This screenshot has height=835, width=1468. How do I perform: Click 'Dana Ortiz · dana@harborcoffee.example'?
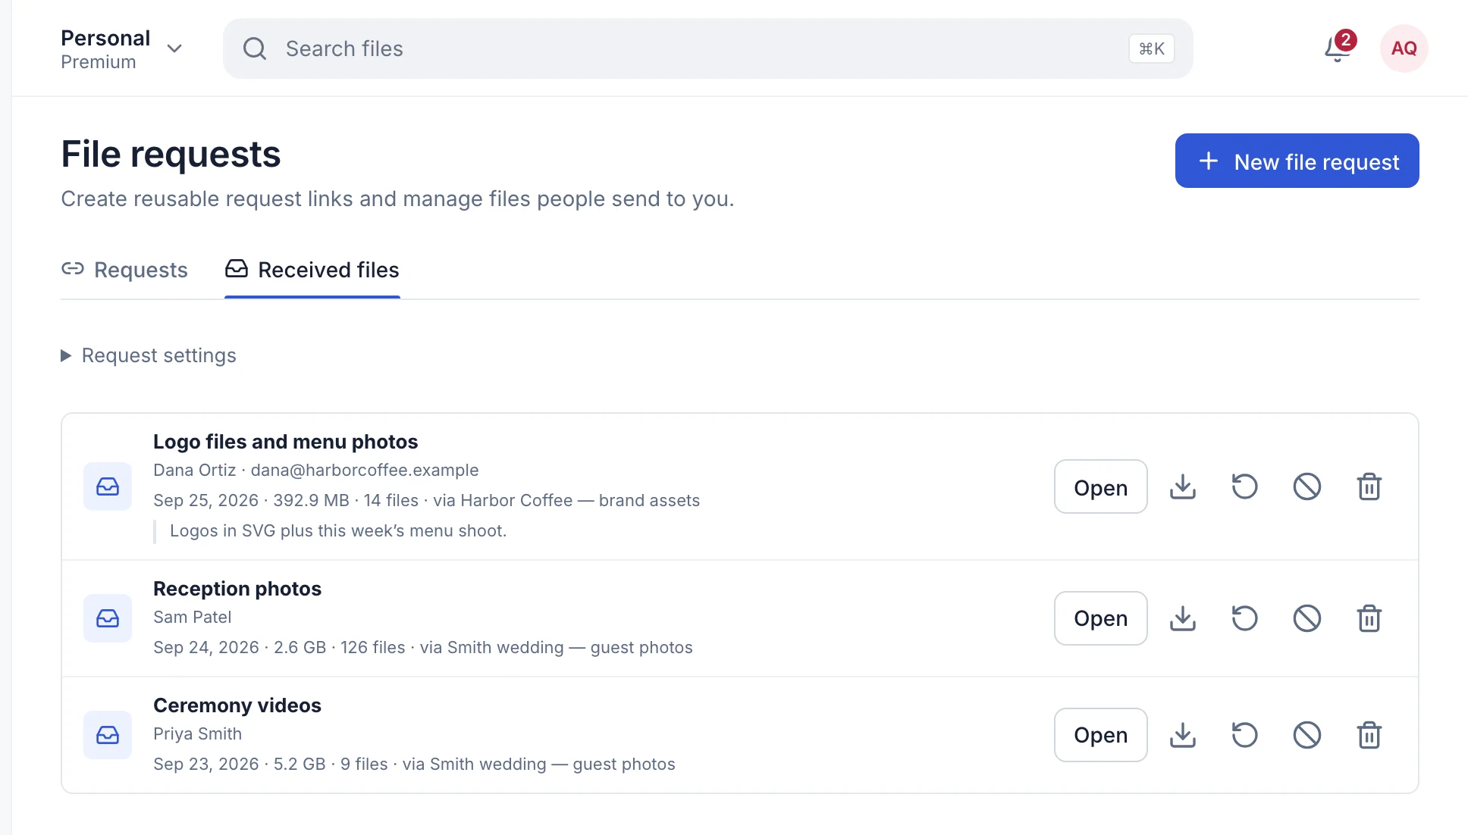(316, 470)
